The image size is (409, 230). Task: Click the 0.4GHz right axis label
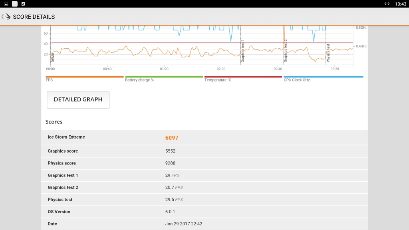(361, 46)
